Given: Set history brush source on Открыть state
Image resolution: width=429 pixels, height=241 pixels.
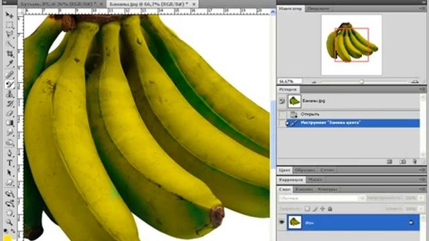Looking at the screenshot, I should coord(282,114).
